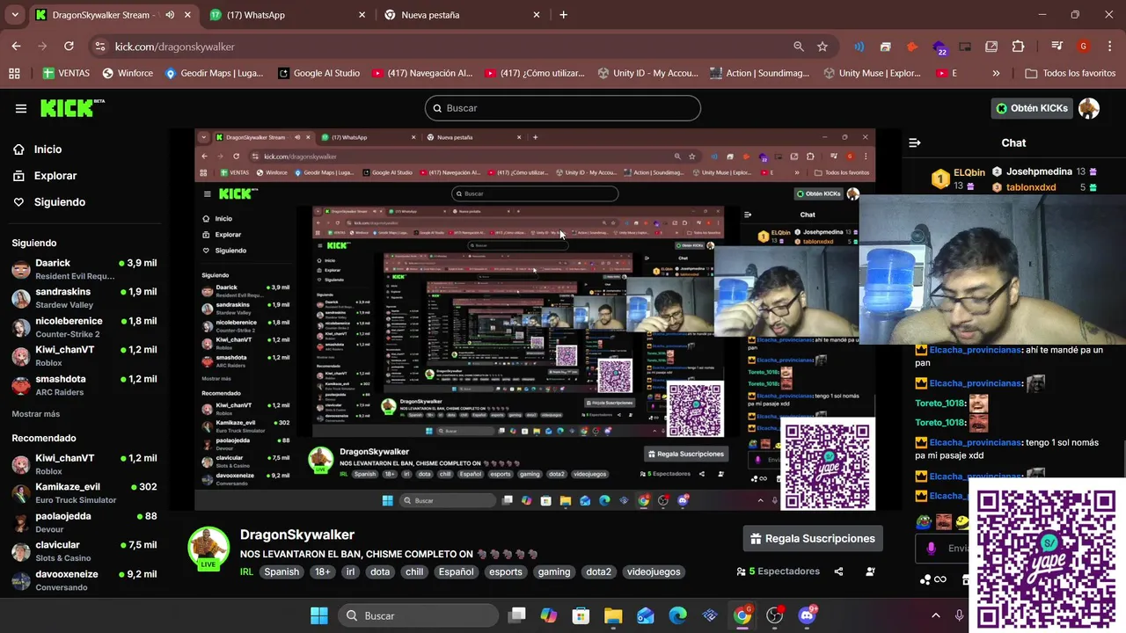This screenshot has height=633, width=1126.
Task: Mute the DragonSkywalker Stream tab audio
Action: pos(170,15)
